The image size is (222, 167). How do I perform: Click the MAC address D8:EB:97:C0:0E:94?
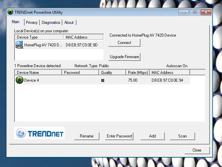(167, 80)
